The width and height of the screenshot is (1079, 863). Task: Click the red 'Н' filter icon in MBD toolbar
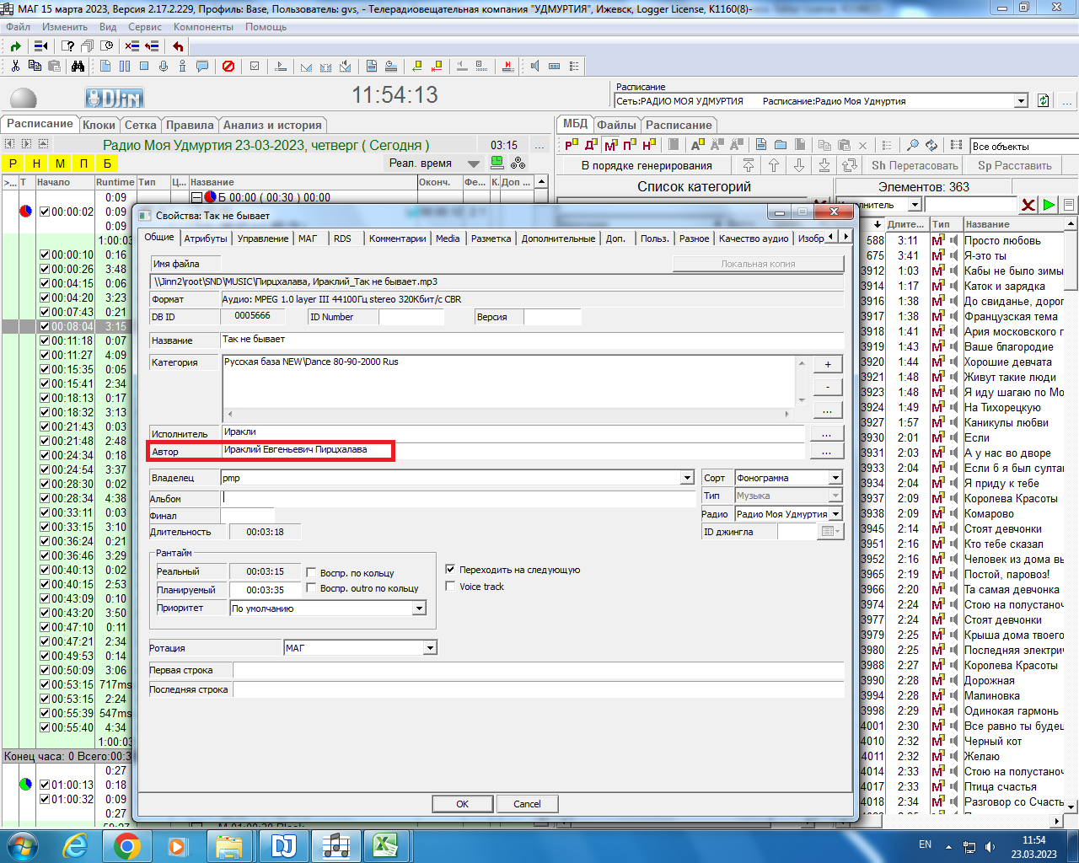(648, 145)
